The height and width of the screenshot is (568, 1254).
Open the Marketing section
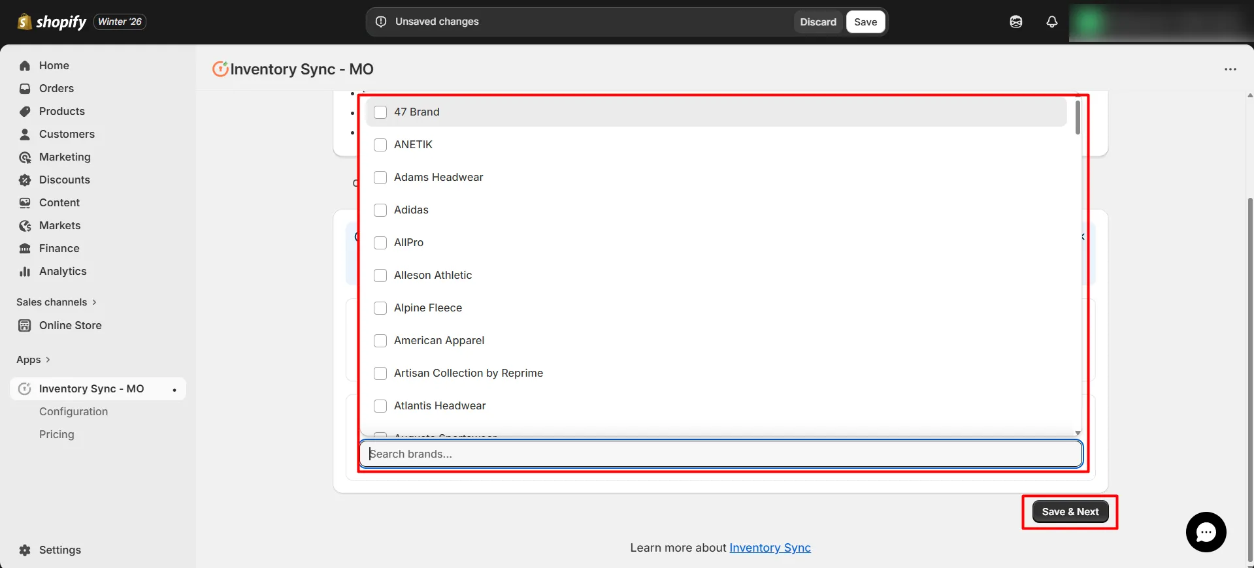pyautogui.click(x=65, y=157)
